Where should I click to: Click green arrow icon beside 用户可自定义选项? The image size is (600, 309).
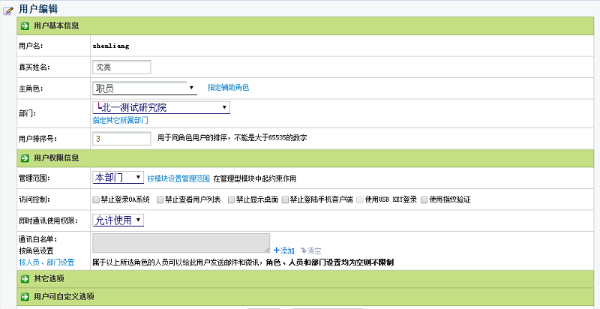click(25, 296)
